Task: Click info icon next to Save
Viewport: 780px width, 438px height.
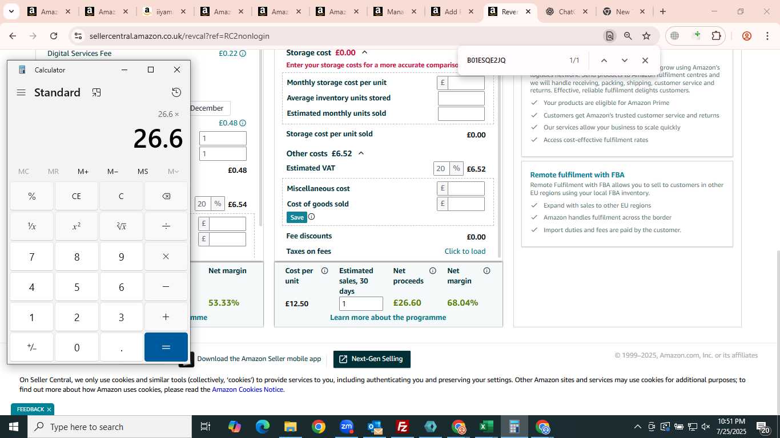Action: point(311,217)
